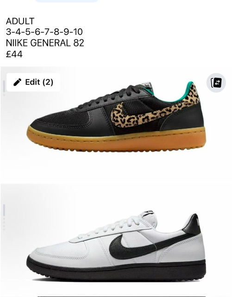Viewport: 232px width, 297px height.
Task: Click the sizes line 3-4-5-6-7-8-9-10
Action: pyautogui.click(x=44, y=32)
